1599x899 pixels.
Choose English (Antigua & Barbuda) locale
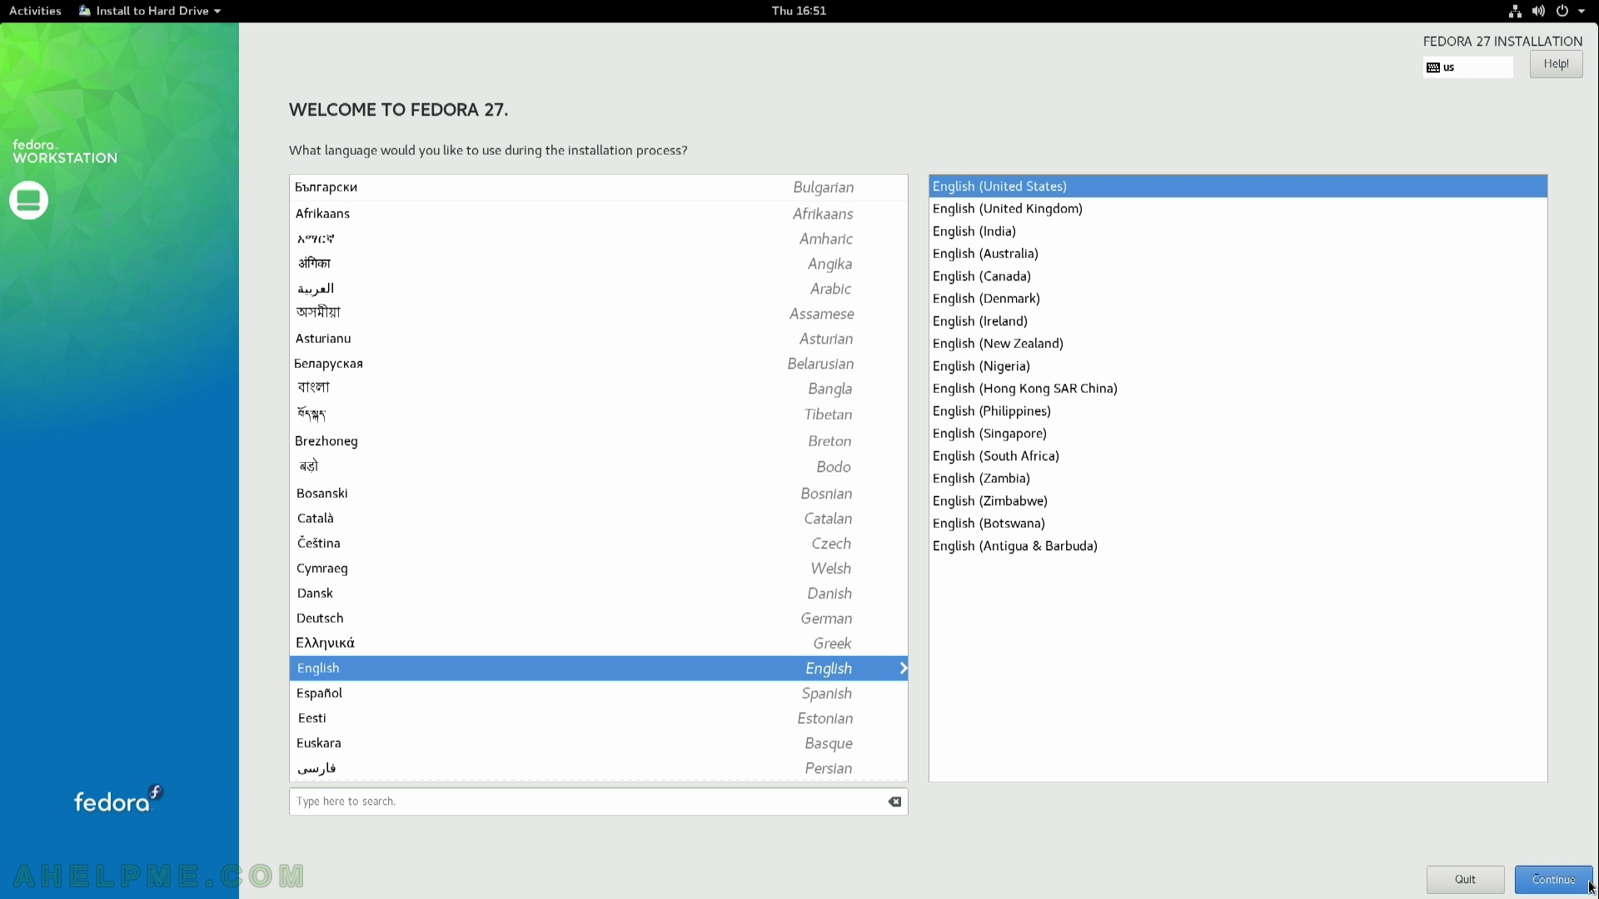pos(1238,546)
